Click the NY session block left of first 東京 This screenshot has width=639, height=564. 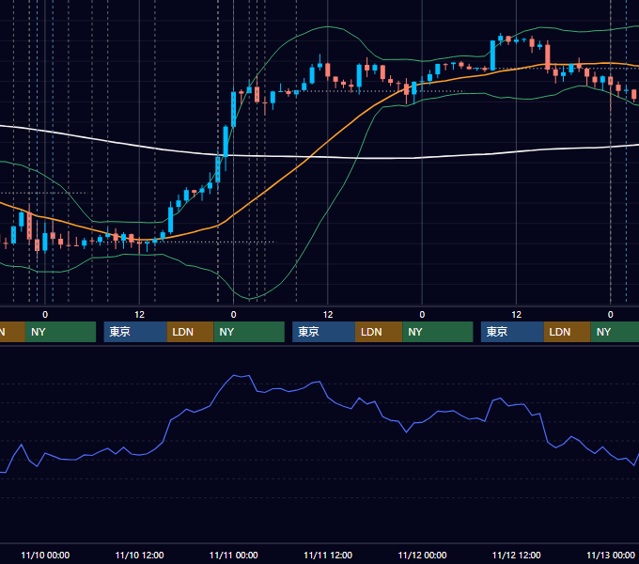(x=60, y=332)
